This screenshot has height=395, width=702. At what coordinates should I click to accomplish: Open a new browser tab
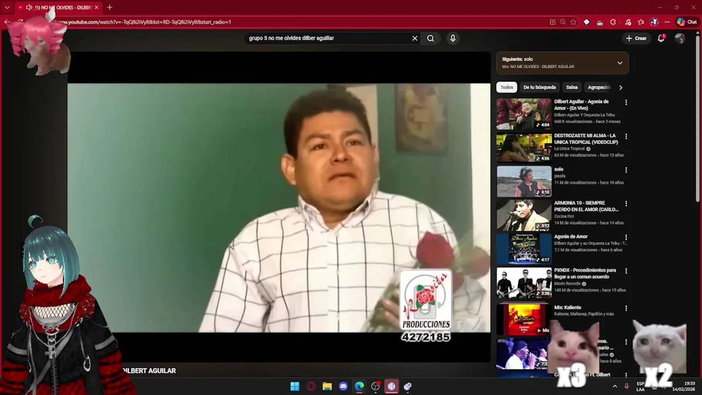coord(110,7)
